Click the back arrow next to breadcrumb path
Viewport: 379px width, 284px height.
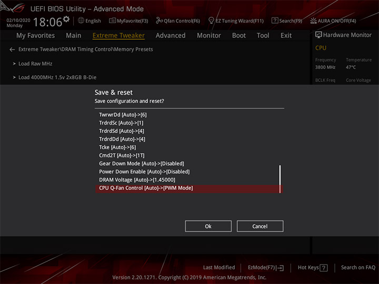tap(12, 49)
